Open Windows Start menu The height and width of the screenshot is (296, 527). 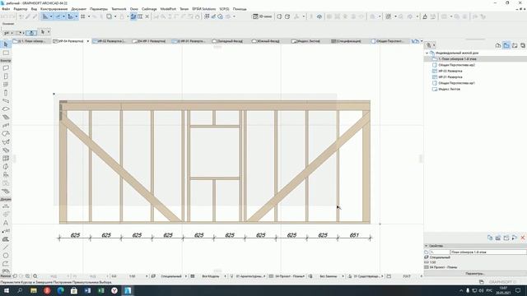coord(6,290)
